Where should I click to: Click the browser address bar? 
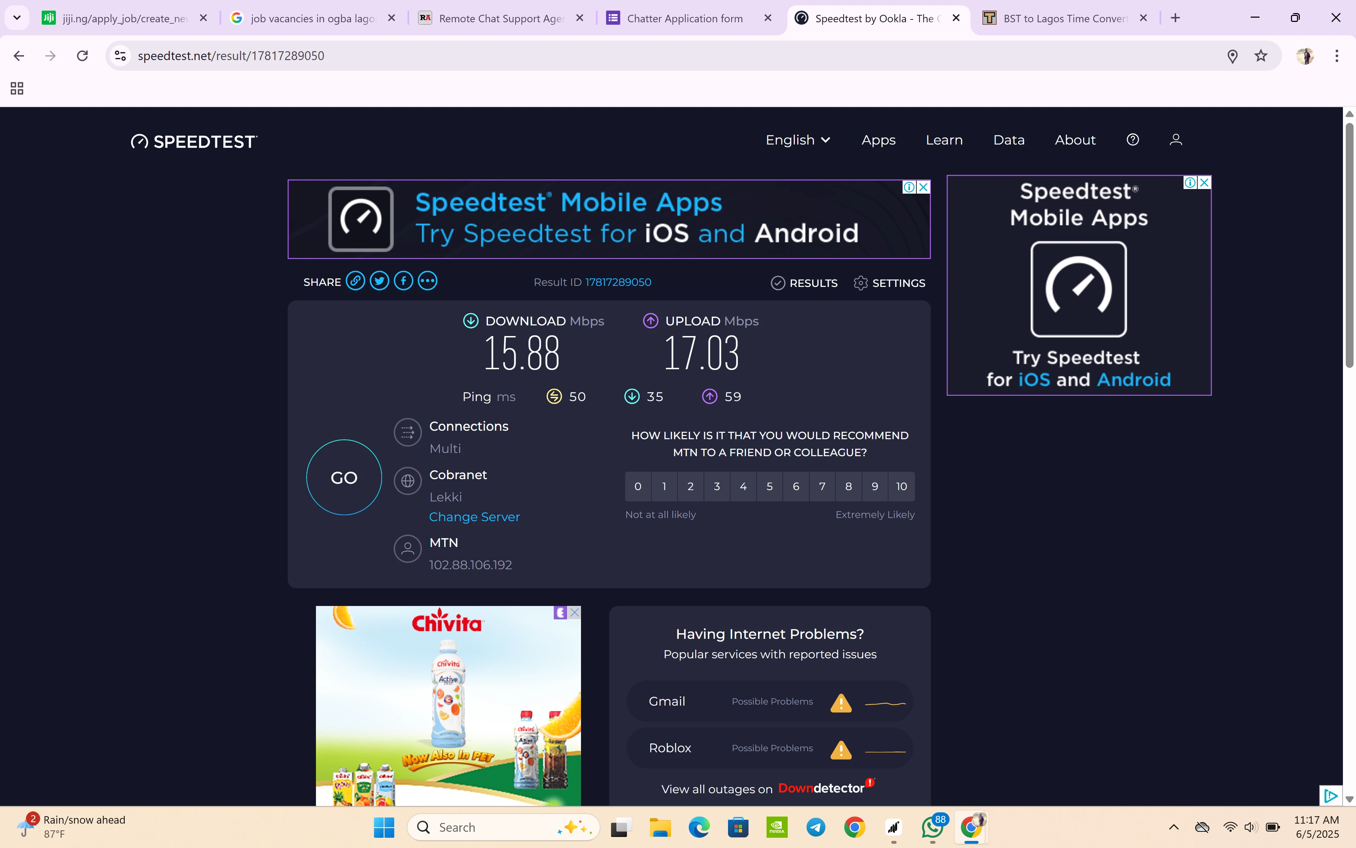click(x=673, y=55)
